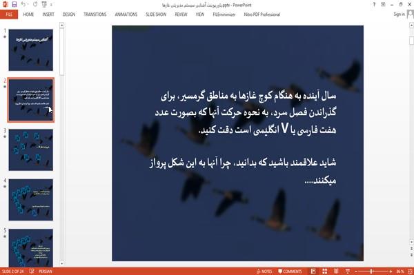Image resolution: width=414 pixels, height=275 pixels.
Task: Open PowerPoint Help question mark
Action: point(374,5)
